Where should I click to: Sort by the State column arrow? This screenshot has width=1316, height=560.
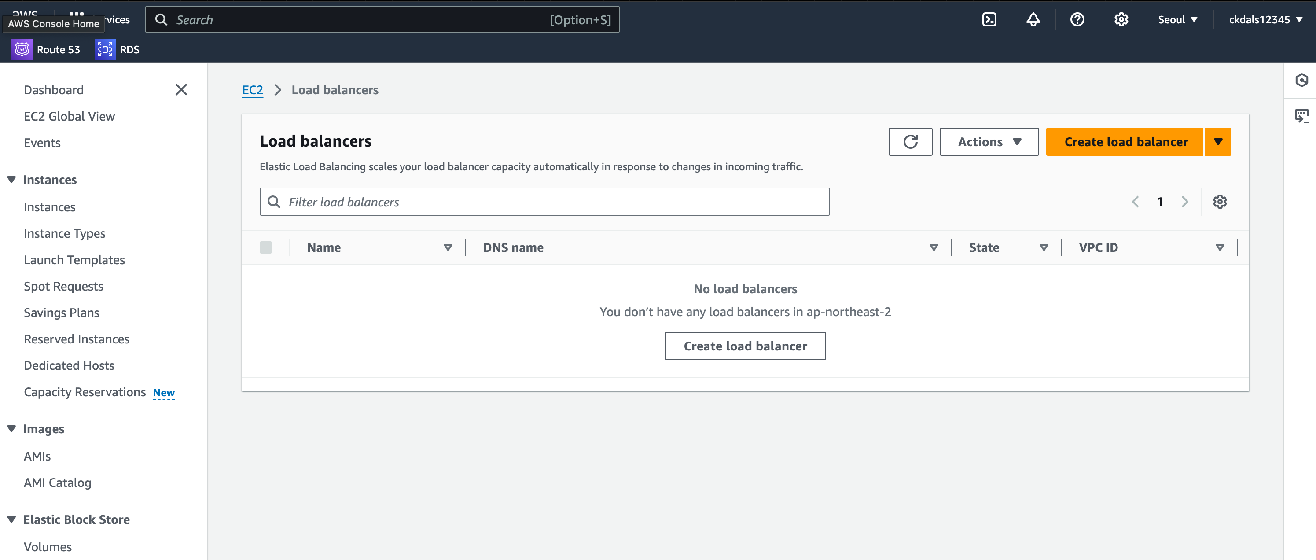coord(1044,247)
